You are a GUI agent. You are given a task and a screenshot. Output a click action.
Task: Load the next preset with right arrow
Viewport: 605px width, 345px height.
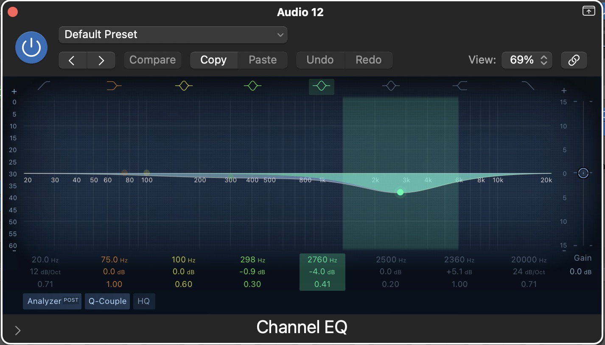pos(101,60)
